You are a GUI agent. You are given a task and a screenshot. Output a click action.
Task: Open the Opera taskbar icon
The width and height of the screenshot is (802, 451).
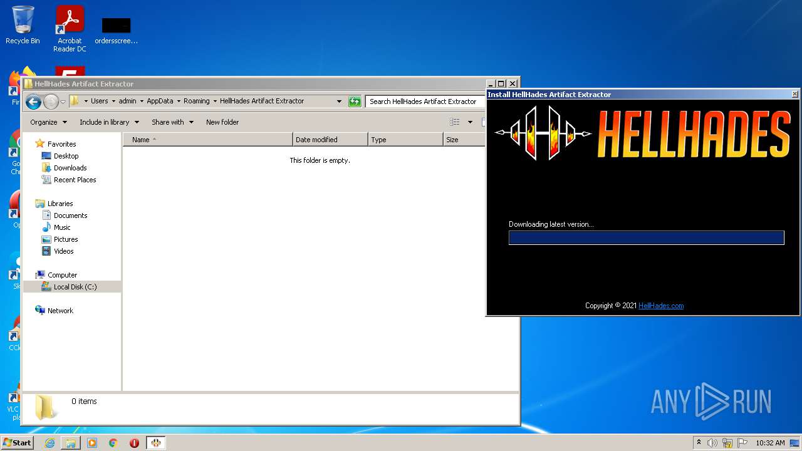pyautogui.click(x=134, y=443)
